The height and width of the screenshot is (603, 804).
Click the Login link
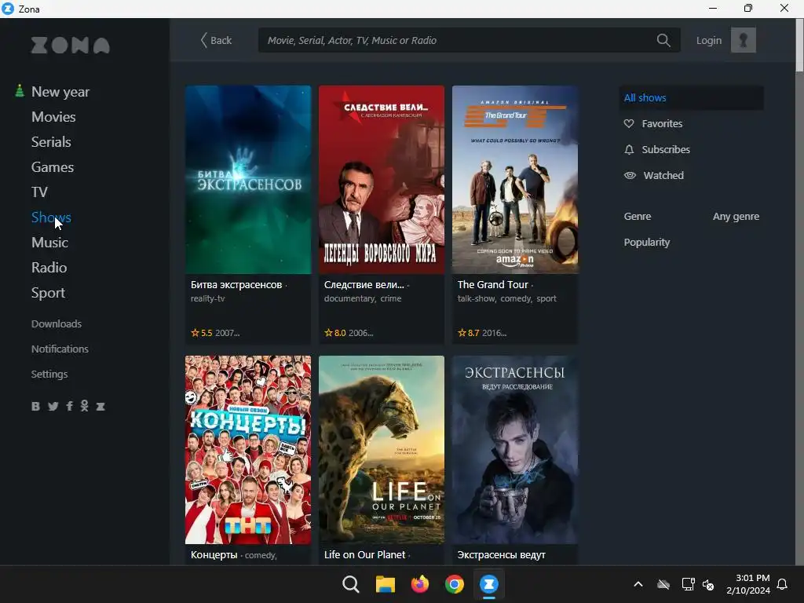point(709,40)
